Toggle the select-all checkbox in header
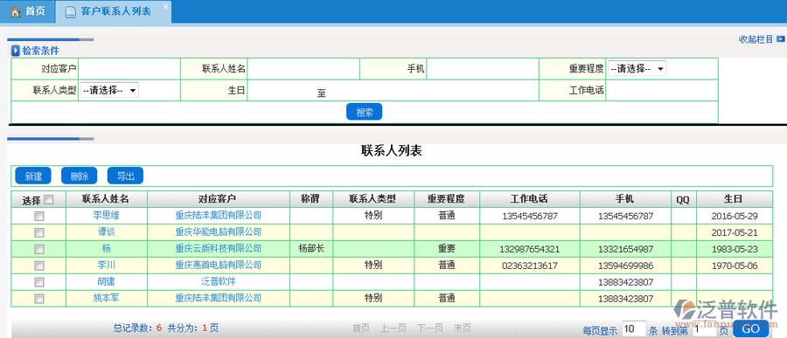The height and width of the screenshot is (338, 787). 49,200
